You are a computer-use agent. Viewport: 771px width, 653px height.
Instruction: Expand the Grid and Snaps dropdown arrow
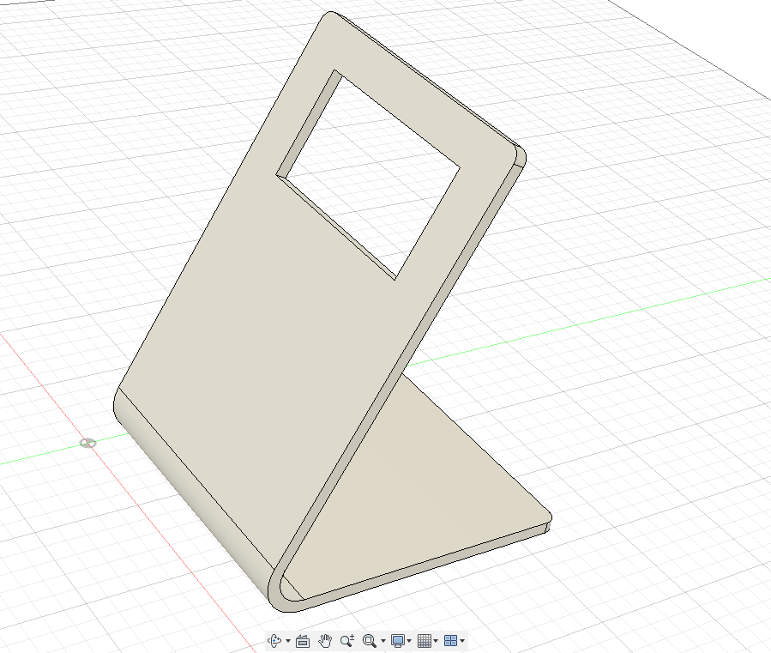click(436, 641)
